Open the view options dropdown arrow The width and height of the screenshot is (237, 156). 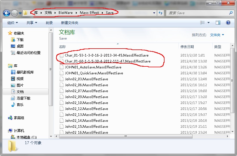point(209,23)
